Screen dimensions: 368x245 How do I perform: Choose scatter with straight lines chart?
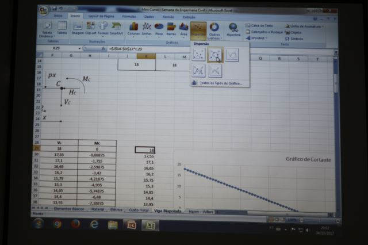coord(215,70)
